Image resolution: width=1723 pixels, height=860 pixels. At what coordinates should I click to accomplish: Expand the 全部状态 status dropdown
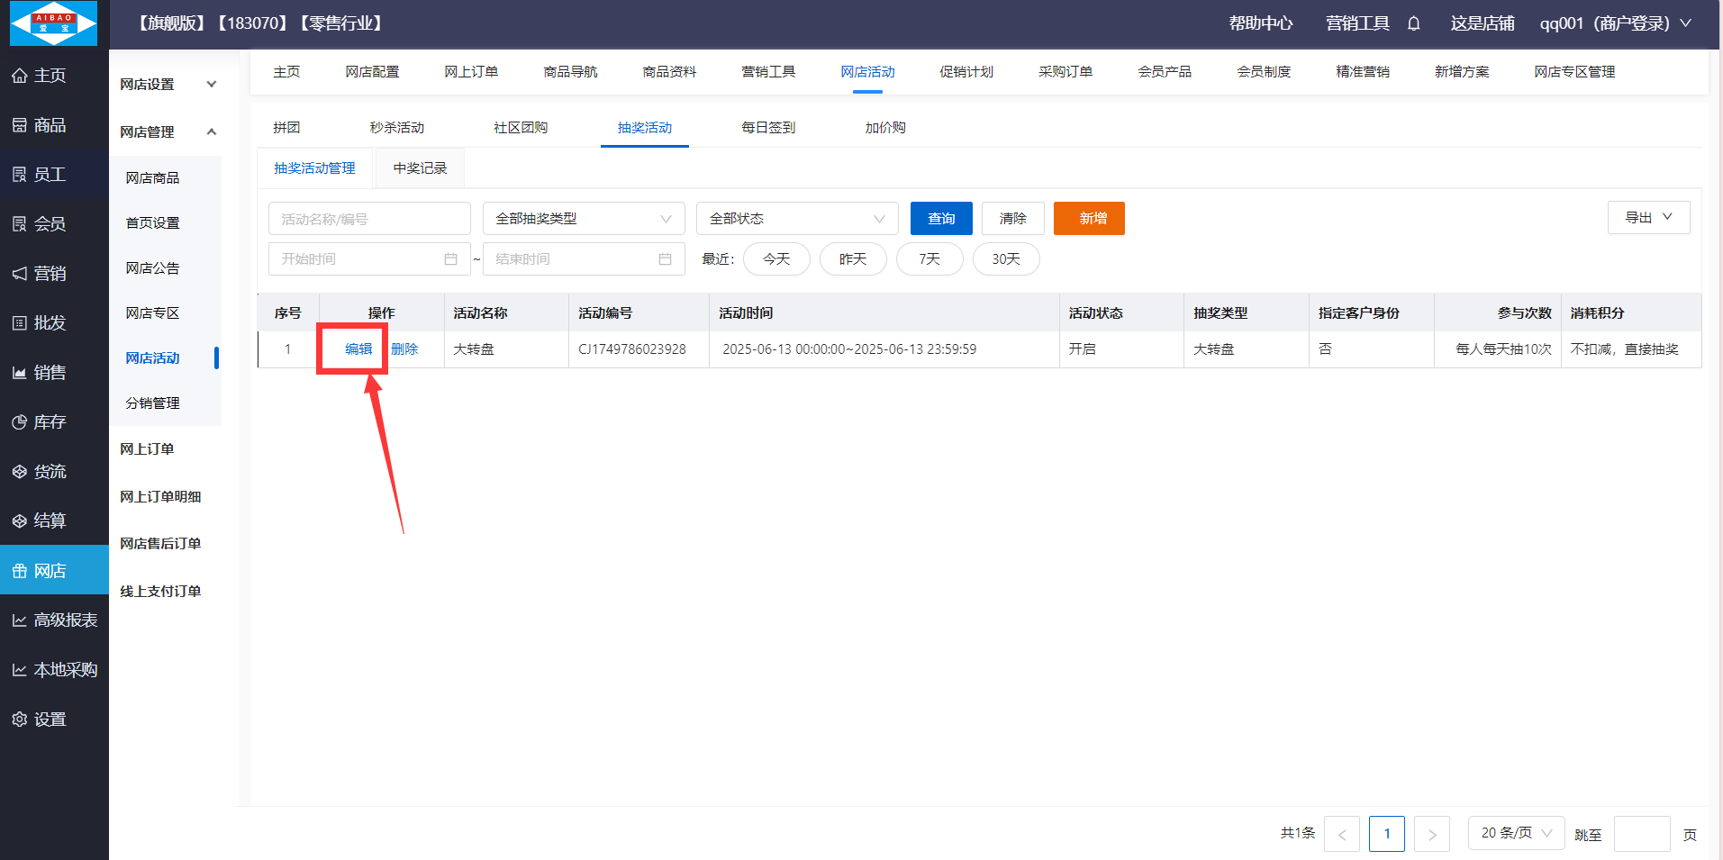click(797, 219)
